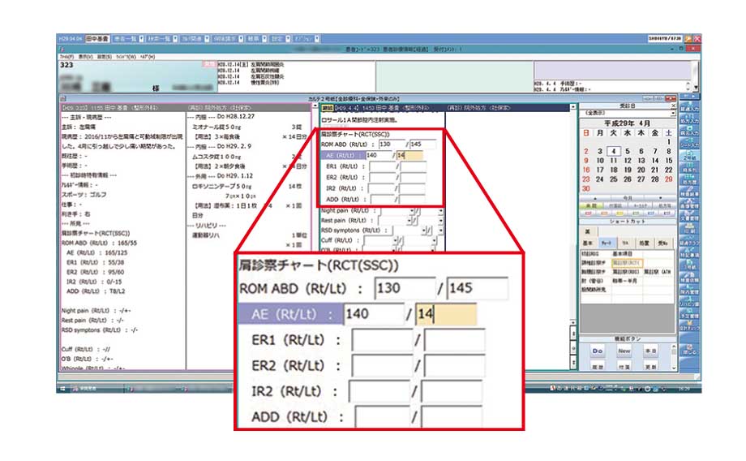Select the 処置 shortcut tab

point(643,242)
